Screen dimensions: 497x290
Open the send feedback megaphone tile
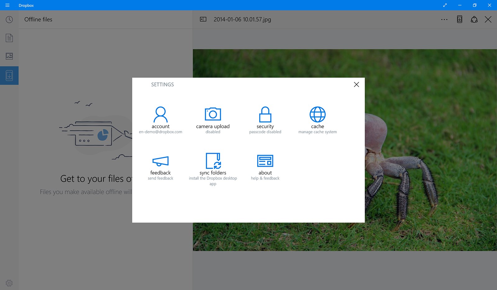[x=161, y=167]
